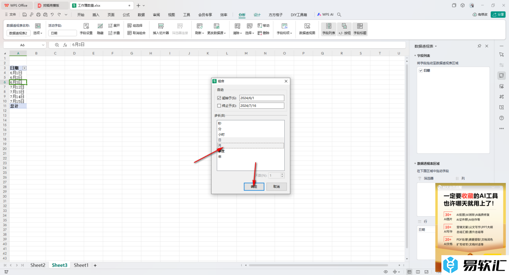509x275 pixels.
Task: Toggle Field Headers (字段标题)
Action: [x=360, y=29]
